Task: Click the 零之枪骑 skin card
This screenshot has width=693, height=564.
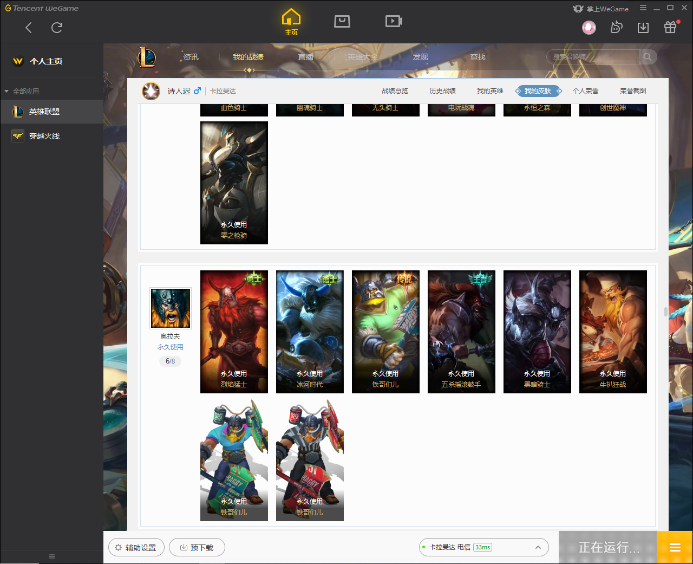Action: coord(234,183)
